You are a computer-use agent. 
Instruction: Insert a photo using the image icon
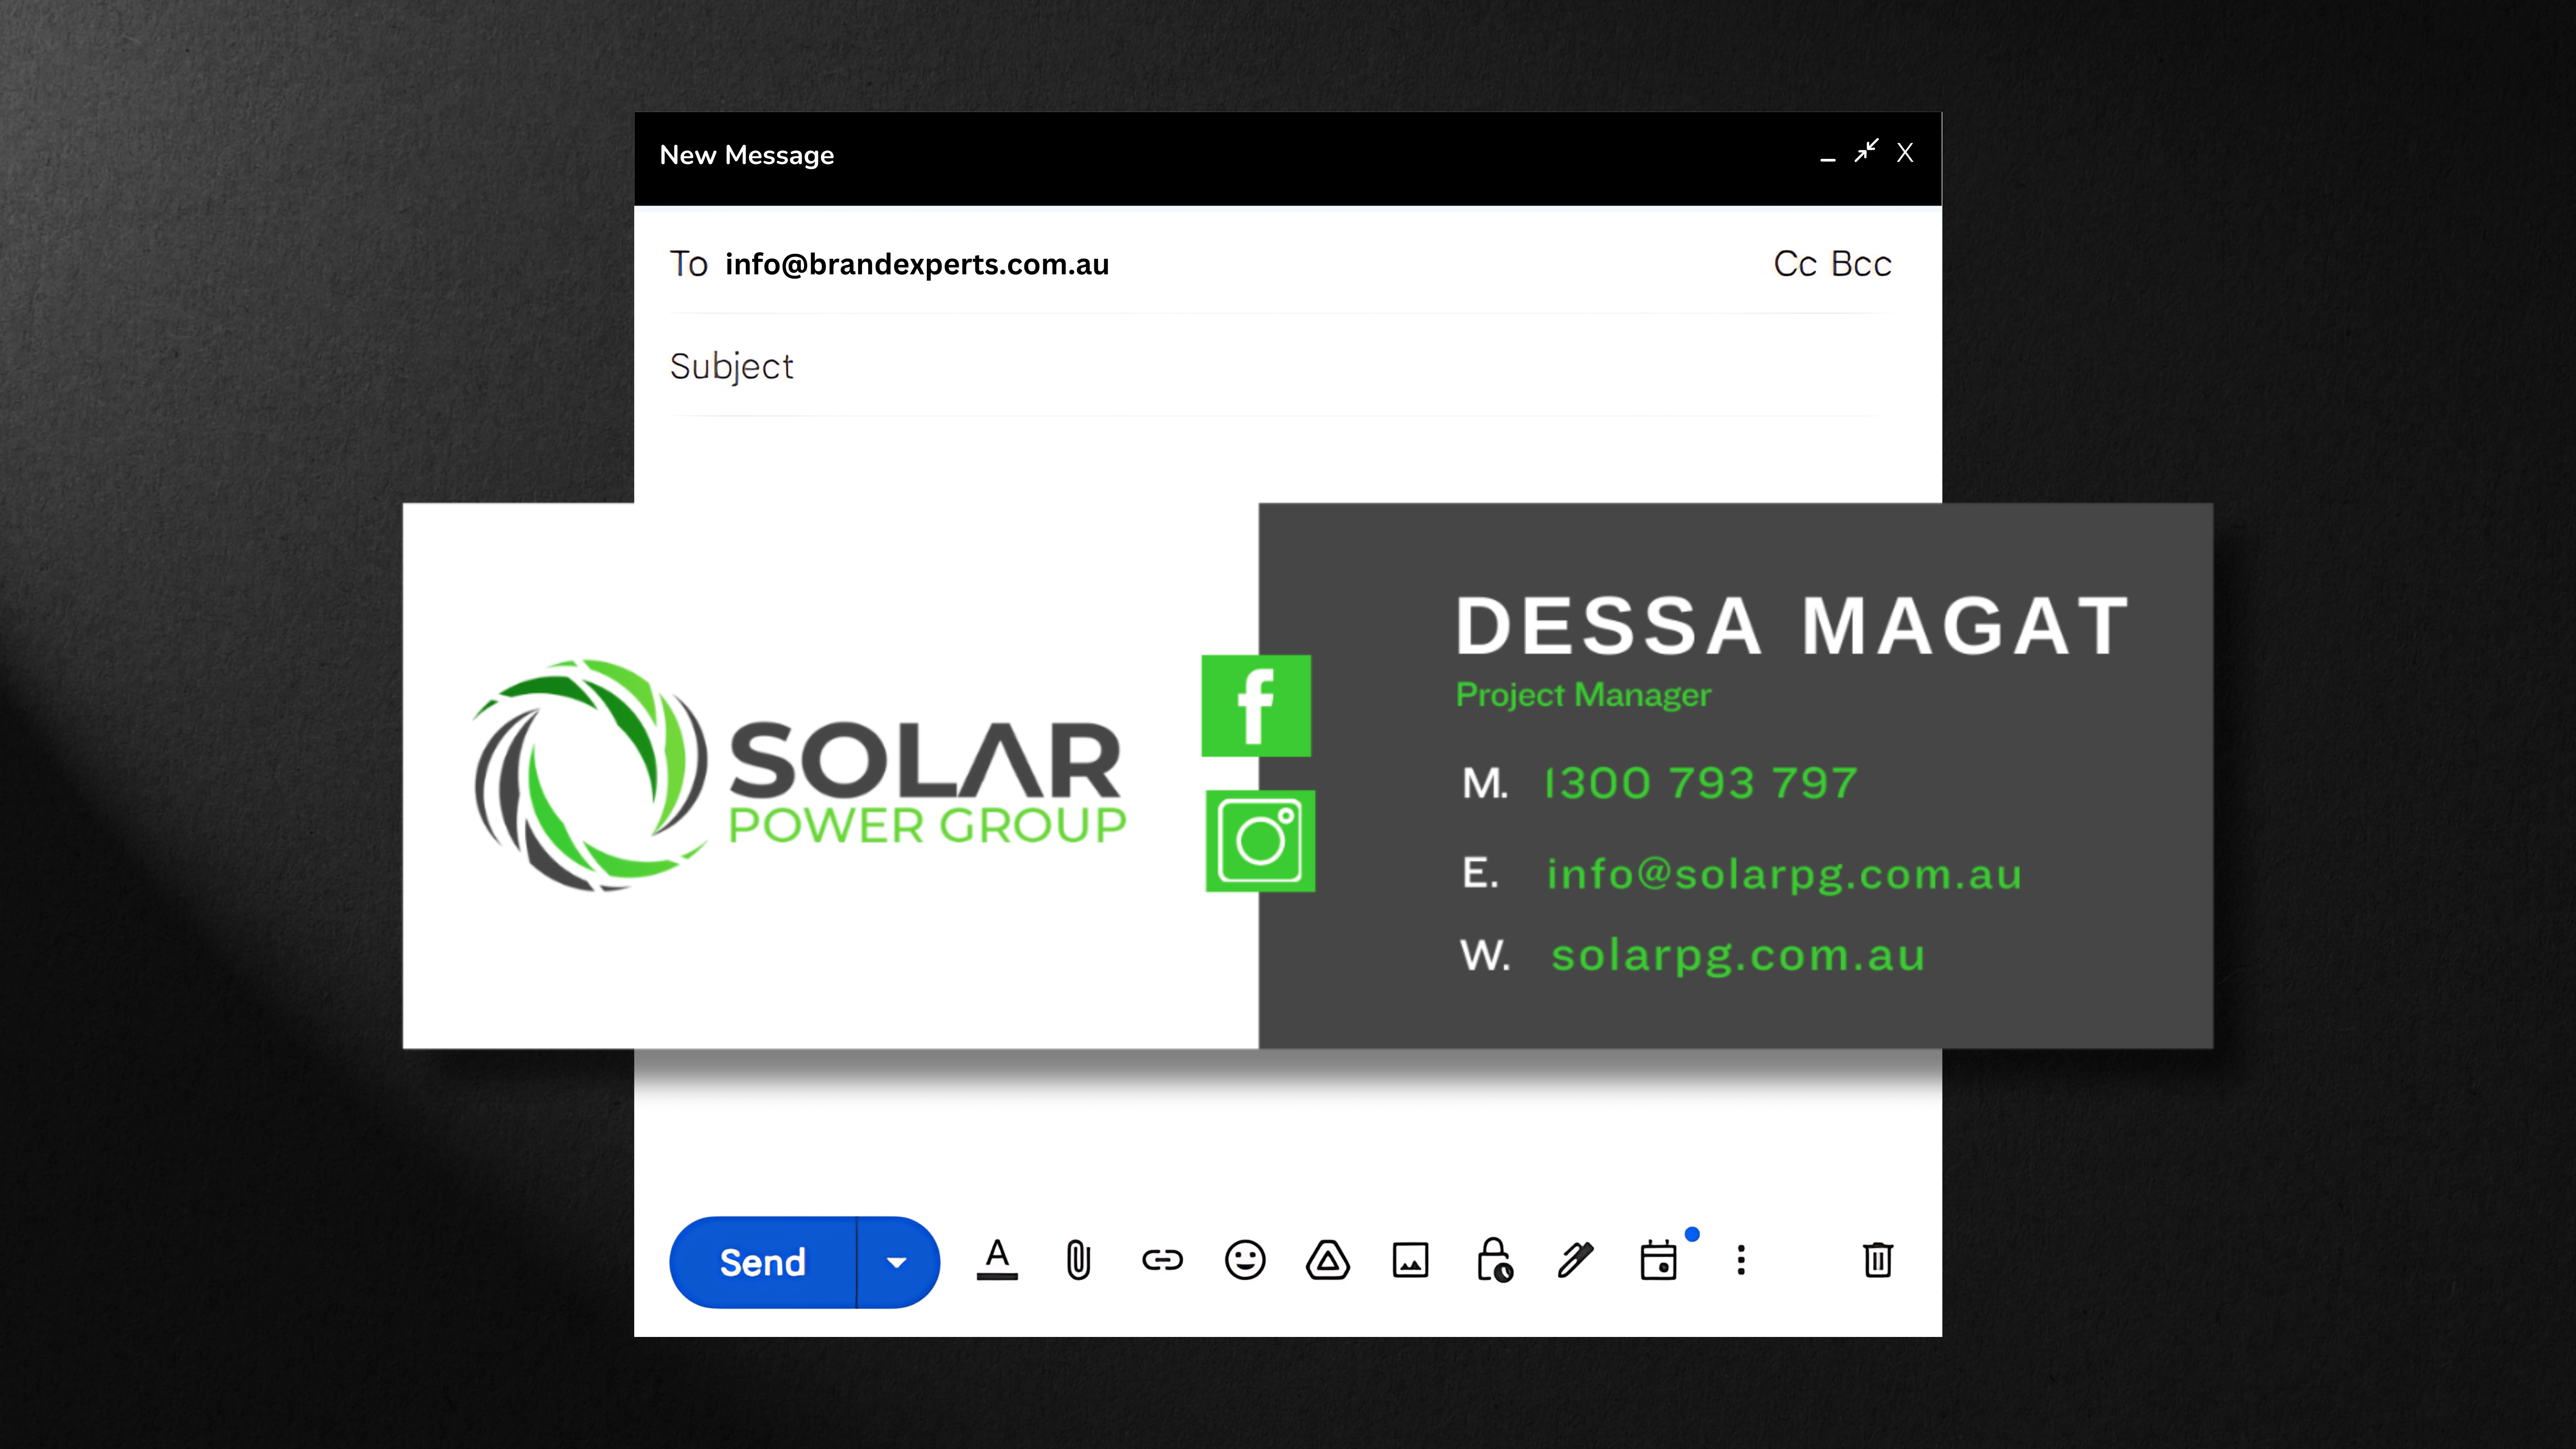click(1411, 1260)
